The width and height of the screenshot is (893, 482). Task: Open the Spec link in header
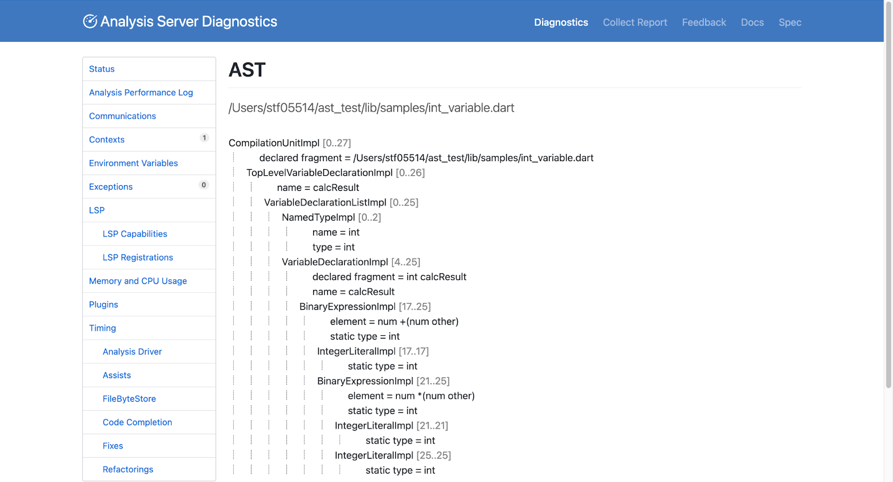[790, 22]
